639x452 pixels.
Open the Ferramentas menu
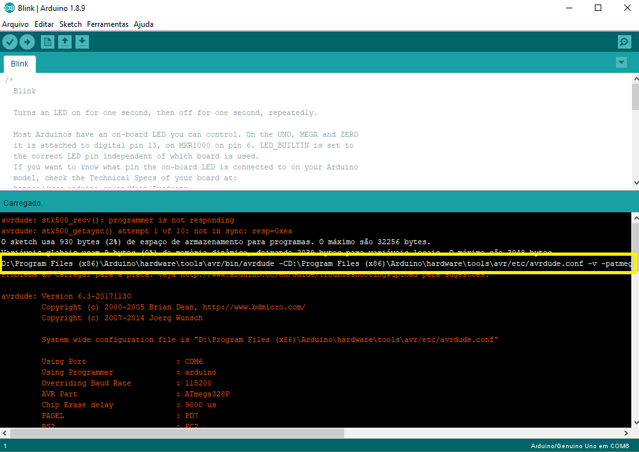107,24
